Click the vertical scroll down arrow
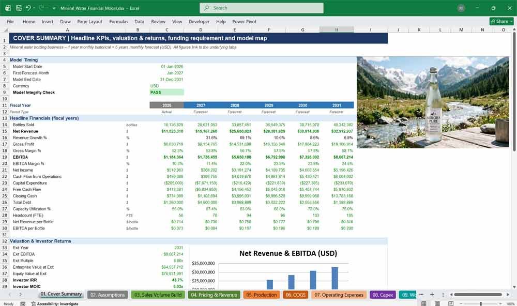The width and height of the screenshot is (517, 306). pyautogui.click(x=514, y=287)
